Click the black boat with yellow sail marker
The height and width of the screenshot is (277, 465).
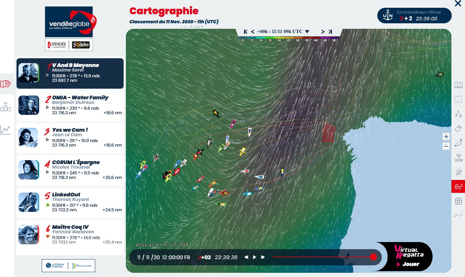pyautogui.click(x=216, y=113)
